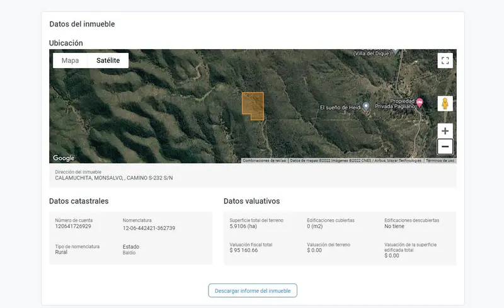Click the Villa del Dique label
This screenshot has height=308, width=504.
(x=372, y=54)
